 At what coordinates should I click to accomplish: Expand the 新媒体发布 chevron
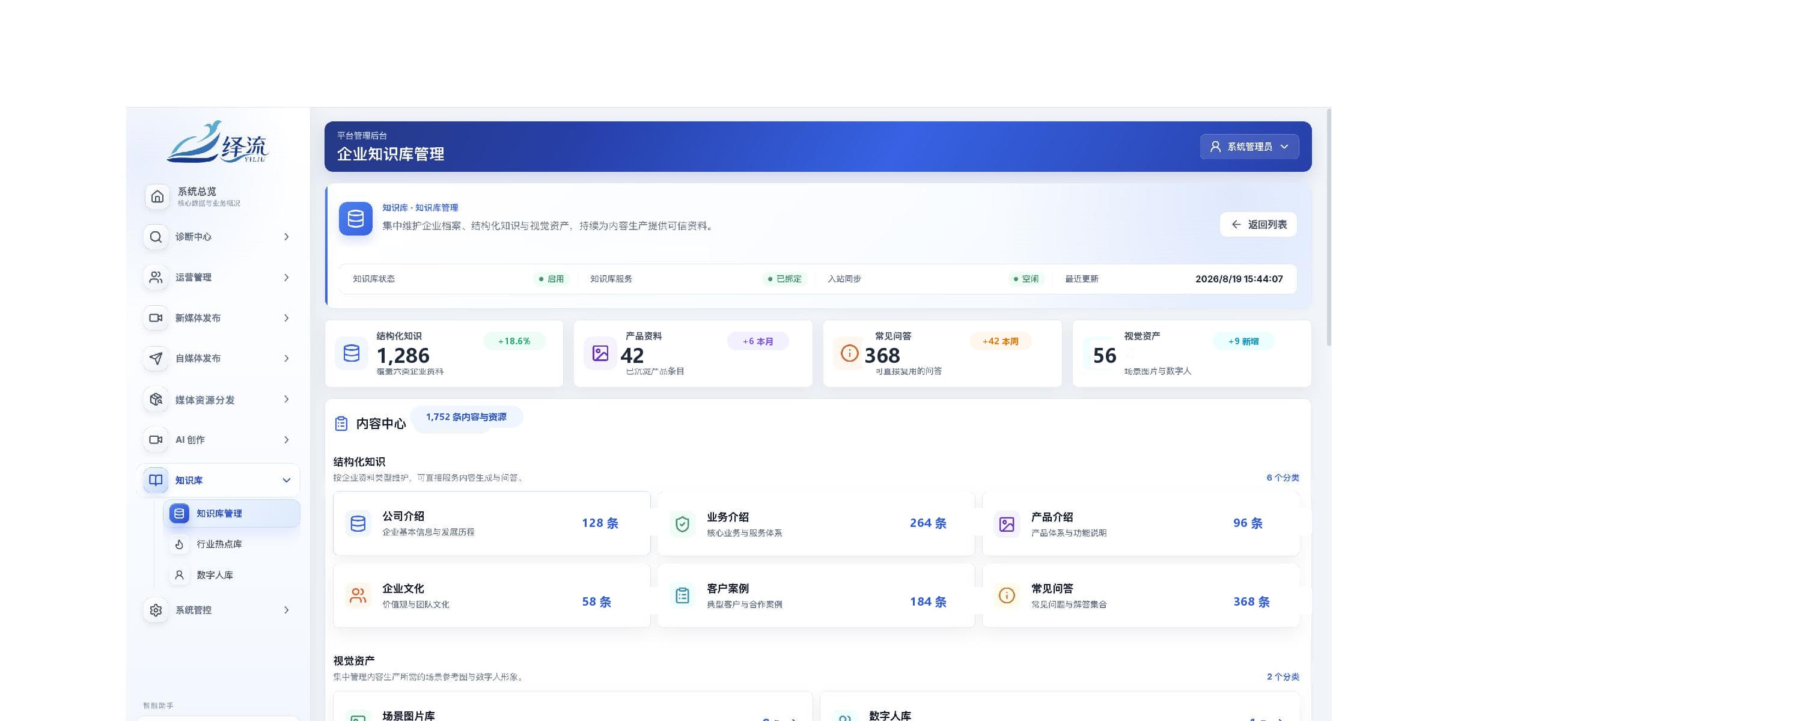pos(286,318)
